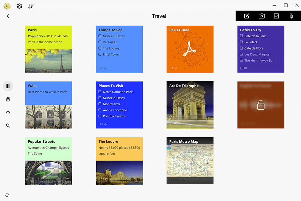The image size is (301, 201).
Task: Uncheck Les Deux Magots
Action: pyautogui.click(x=241, y=54)
